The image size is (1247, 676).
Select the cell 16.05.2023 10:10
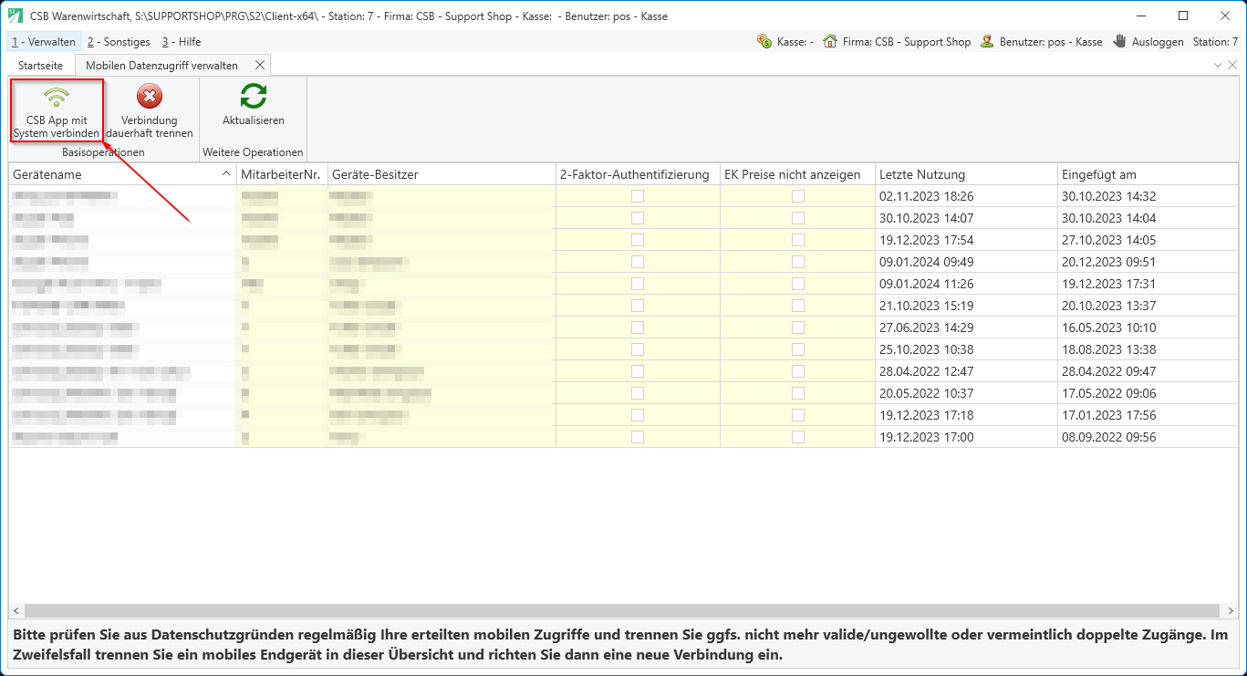pos(1148,328)
